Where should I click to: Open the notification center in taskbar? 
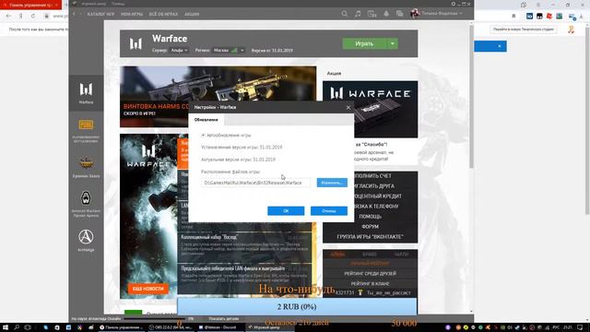point(580,327)
